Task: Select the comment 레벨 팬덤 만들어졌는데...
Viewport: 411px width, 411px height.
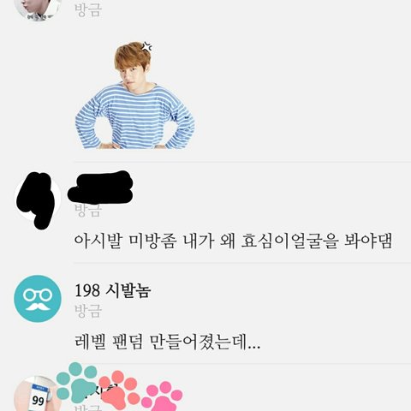Action: pos(167,342)
